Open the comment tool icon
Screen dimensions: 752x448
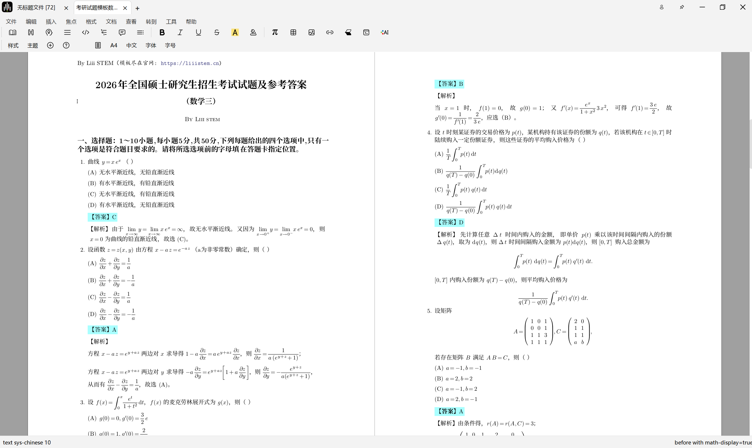[x=122, y=32]
